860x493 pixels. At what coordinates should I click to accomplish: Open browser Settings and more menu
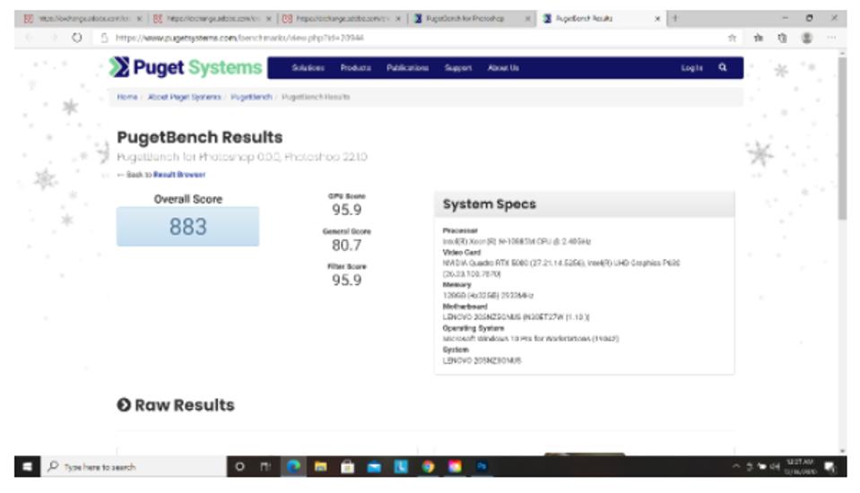coord(831,38)
